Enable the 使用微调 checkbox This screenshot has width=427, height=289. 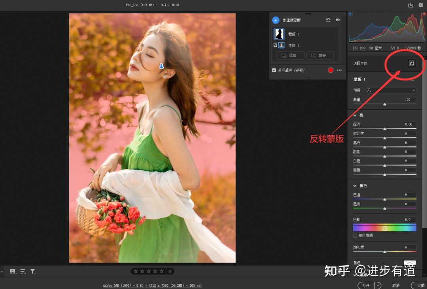355,236
